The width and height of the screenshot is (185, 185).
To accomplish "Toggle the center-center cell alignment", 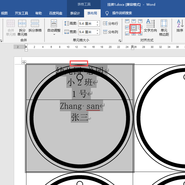I will coord(134,27).
